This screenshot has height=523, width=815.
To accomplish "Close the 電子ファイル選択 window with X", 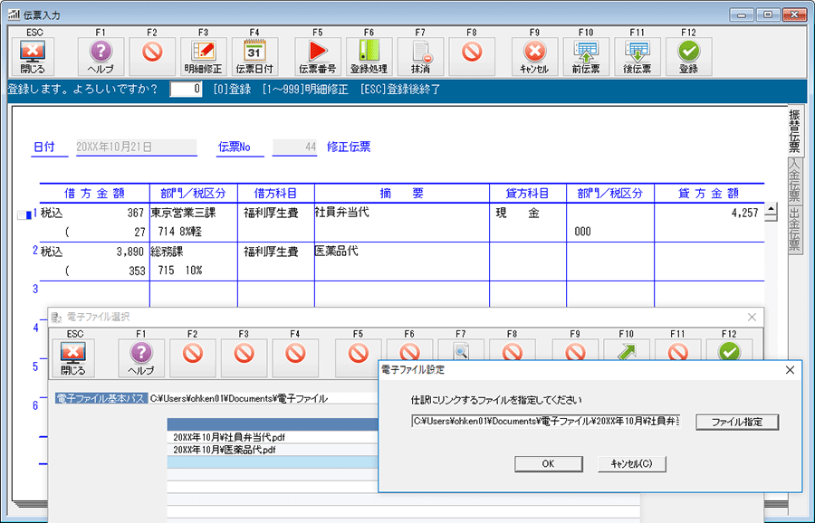I will click(752, 317).
